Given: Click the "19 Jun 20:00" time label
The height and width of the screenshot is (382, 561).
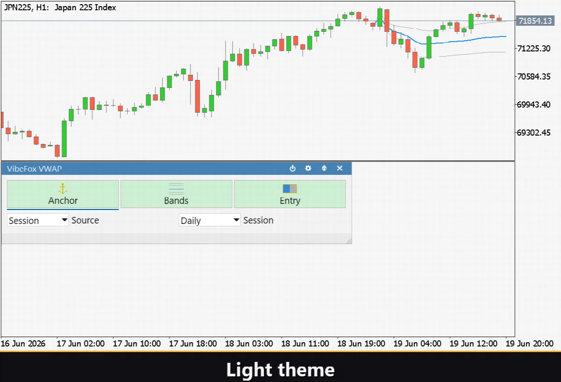Looking at the screenshot, I should click(529, 343).
